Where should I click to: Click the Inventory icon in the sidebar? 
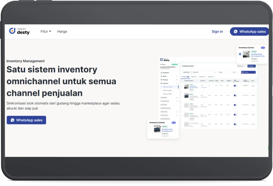coord(161,83)
